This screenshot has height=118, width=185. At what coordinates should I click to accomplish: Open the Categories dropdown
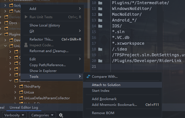tap(43, 115)
